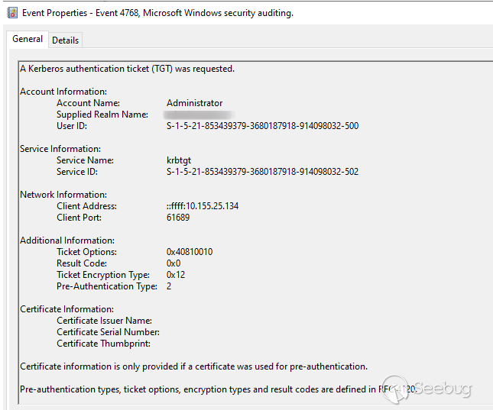
Task: Click the Administrator account name value
Action: [x=194, y=103]
